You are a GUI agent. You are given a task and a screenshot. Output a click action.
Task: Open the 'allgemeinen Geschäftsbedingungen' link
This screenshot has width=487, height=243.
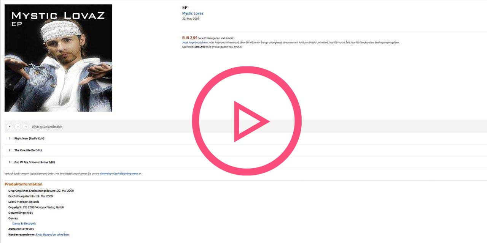(119, 174)
